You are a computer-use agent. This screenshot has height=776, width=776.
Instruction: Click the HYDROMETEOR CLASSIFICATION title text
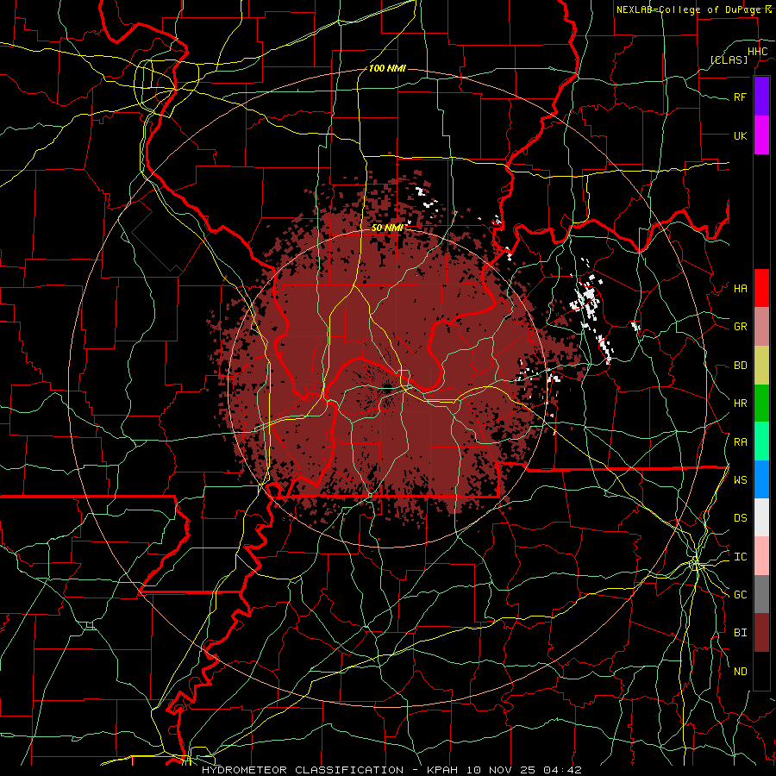click(302, 770)
